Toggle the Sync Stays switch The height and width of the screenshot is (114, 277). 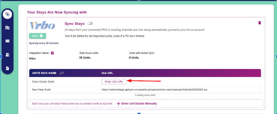pos(90,24)
